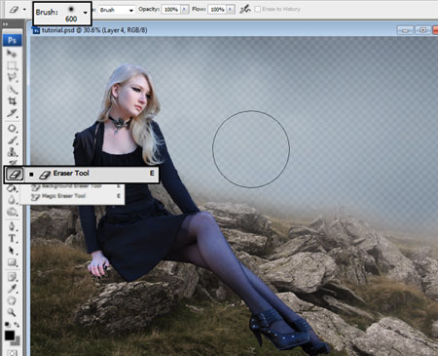The image size is (438, 356).
Task: Activate the Clone Stamp tool
Action: click(x=13, y=152)
